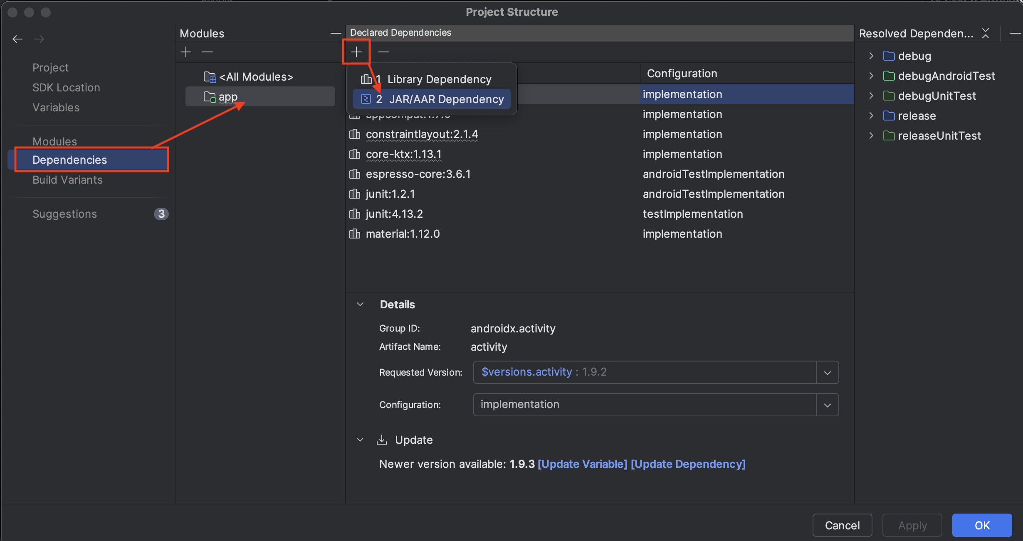Close the Resolved Dependencies panel

pos(986,33)
